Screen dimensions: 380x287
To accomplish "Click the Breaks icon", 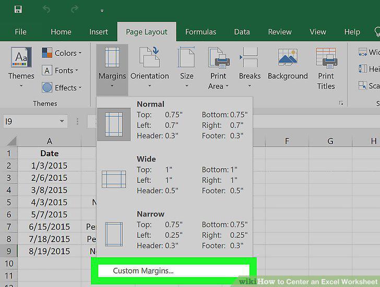I will 249,57.
